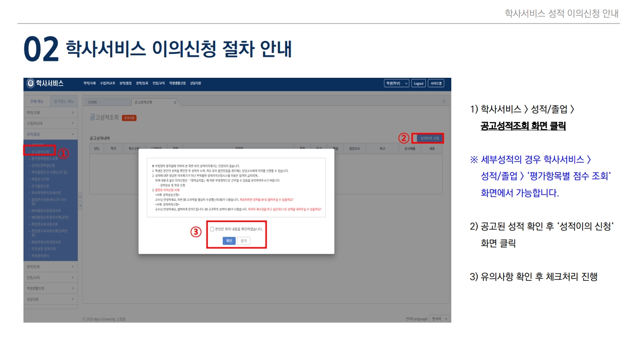Click the Logout button

coord(418,83)
